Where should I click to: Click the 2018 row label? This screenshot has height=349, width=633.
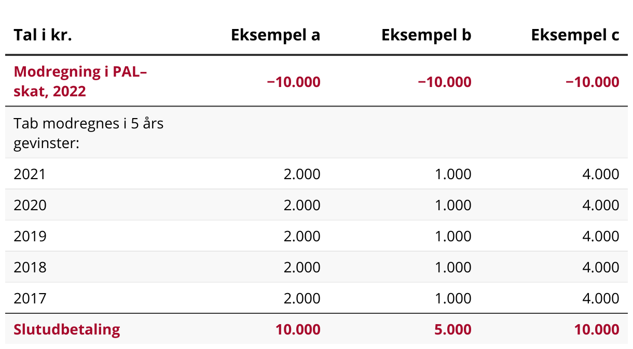tap(30, 267)
